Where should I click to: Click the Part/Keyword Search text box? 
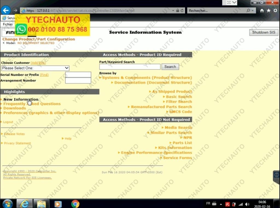[x=130, y=67]
